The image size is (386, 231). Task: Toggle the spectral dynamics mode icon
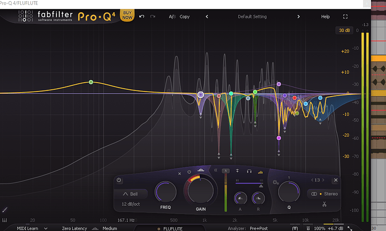point(201,170)
